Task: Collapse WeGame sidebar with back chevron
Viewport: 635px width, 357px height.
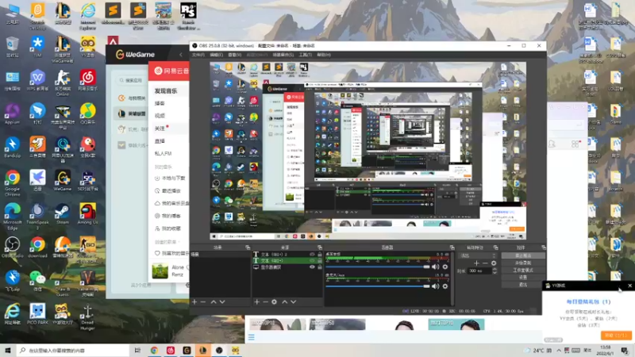Action: [181, 55]
